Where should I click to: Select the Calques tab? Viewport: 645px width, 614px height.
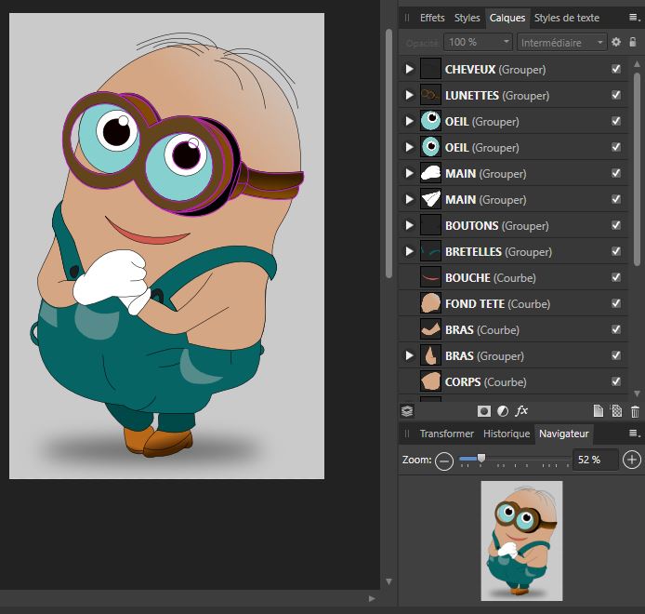point(507,18)
